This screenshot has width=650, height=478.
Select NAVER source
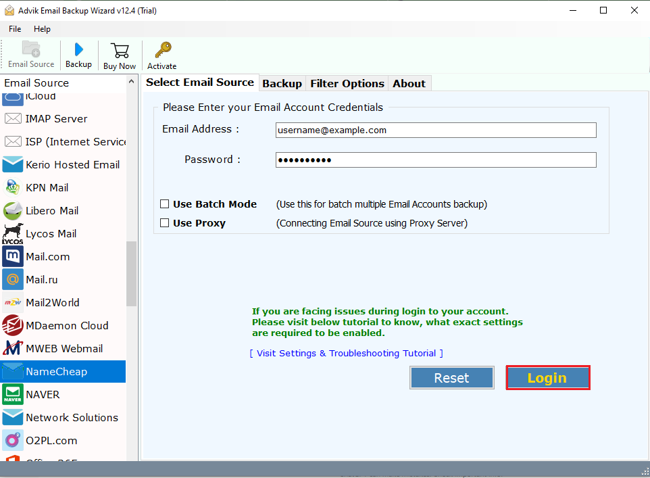point(64,395)
